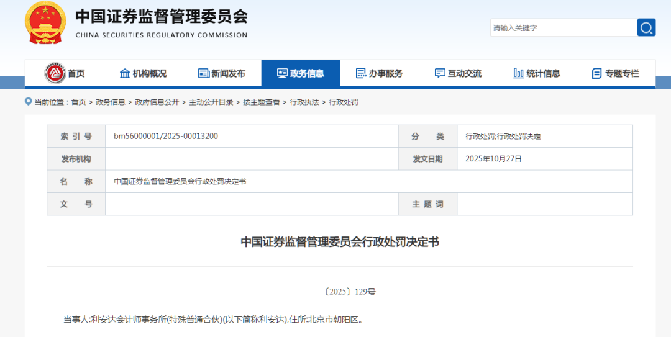Screen dimensions: 671x337
Task: Select index number bm56000001/2025-00013200
Action: click(x=166, y=137)
